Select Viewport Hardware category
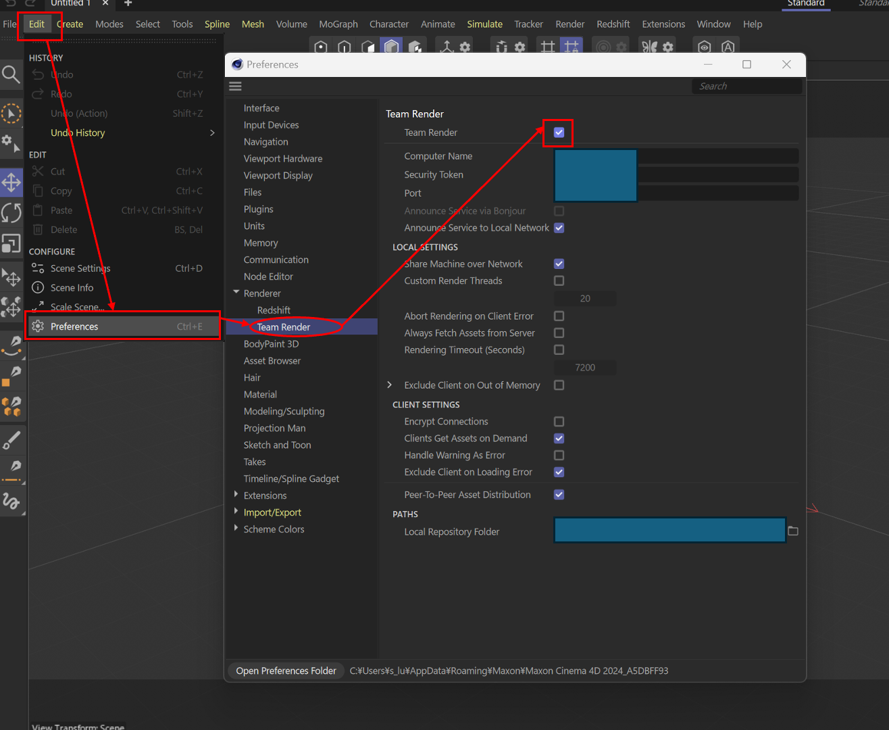 tap(283, 159)
